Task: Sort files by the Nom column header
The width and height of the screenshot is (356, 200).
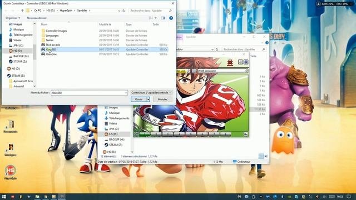Action: (44, 24)
